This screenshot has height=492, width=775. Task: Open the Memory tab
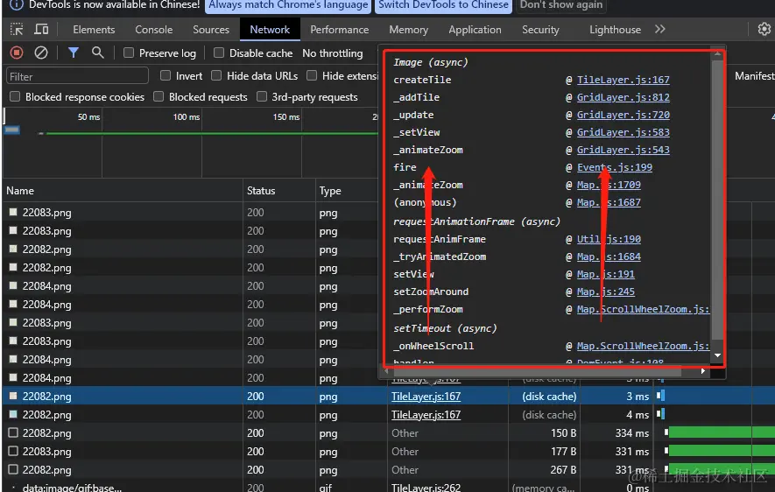409,30
